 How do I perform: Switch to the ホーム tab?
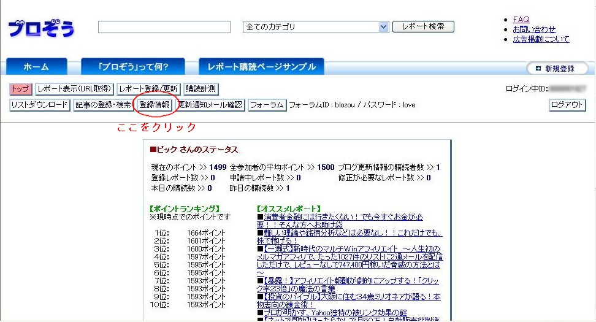coord(37,66)
